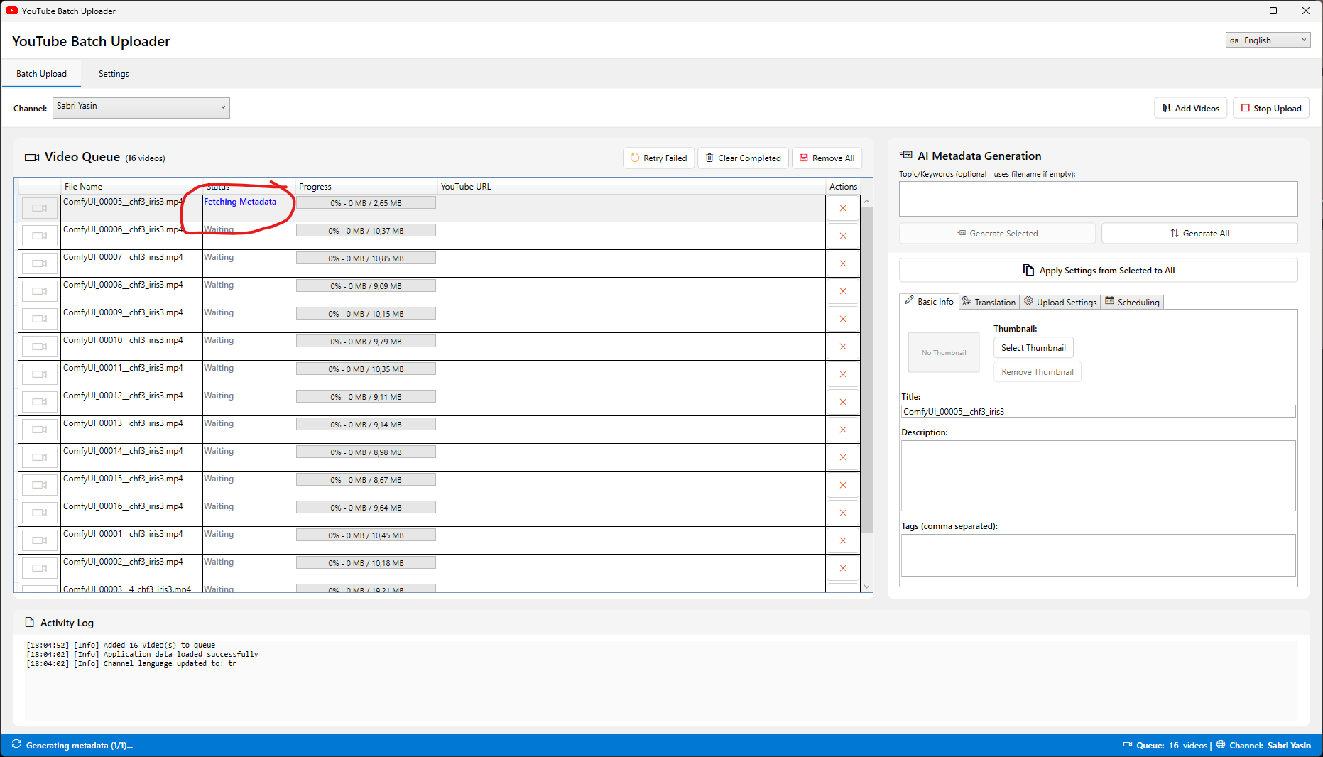Open the English language dropdown
This screenshot has width=1323, height=757.
(x=1267, y=40)
